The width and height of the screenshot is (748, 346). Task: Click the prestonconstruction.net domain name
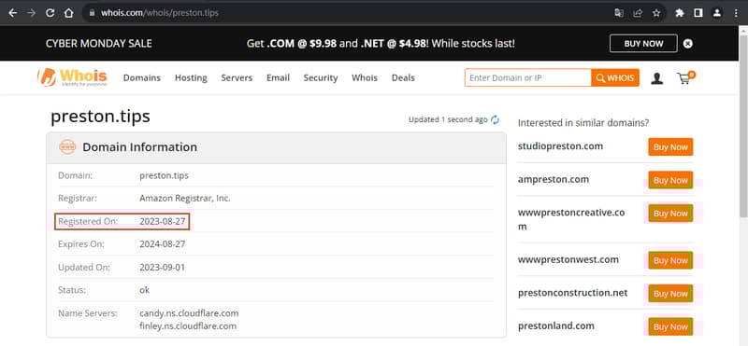pos(573,293)
